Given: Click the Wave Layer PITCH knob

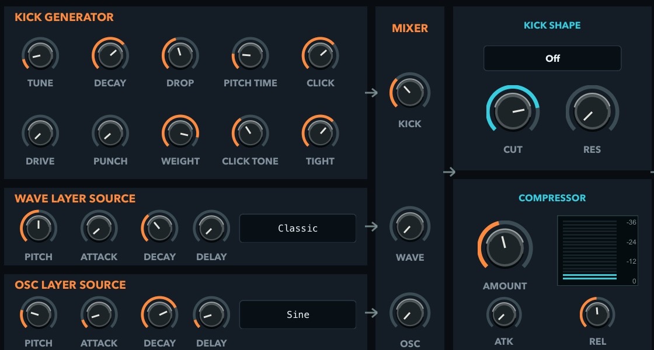Looking at the screenshot, I should click(39, 228).
